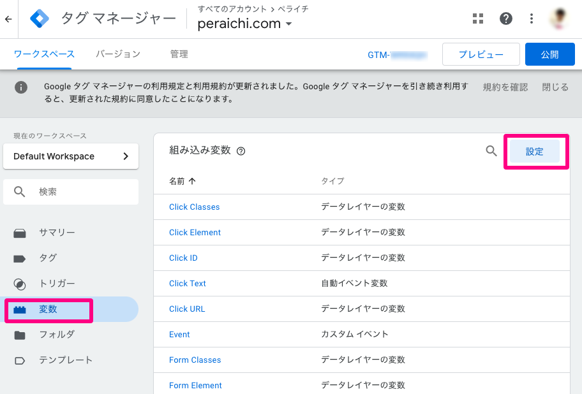Click カスタム イベント type in Event row
Viewport: 582px width, 394px height.
click(x=354, y=334)
